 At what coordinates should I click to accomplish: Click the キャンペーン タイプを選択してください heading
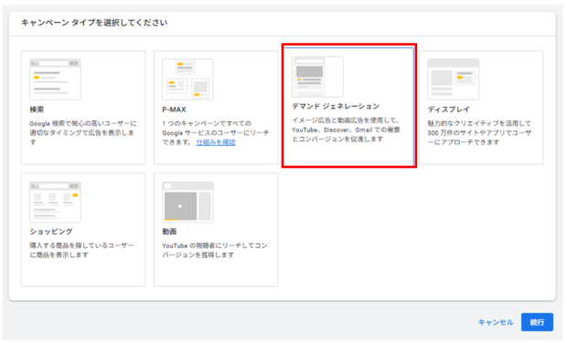[94, 23]
